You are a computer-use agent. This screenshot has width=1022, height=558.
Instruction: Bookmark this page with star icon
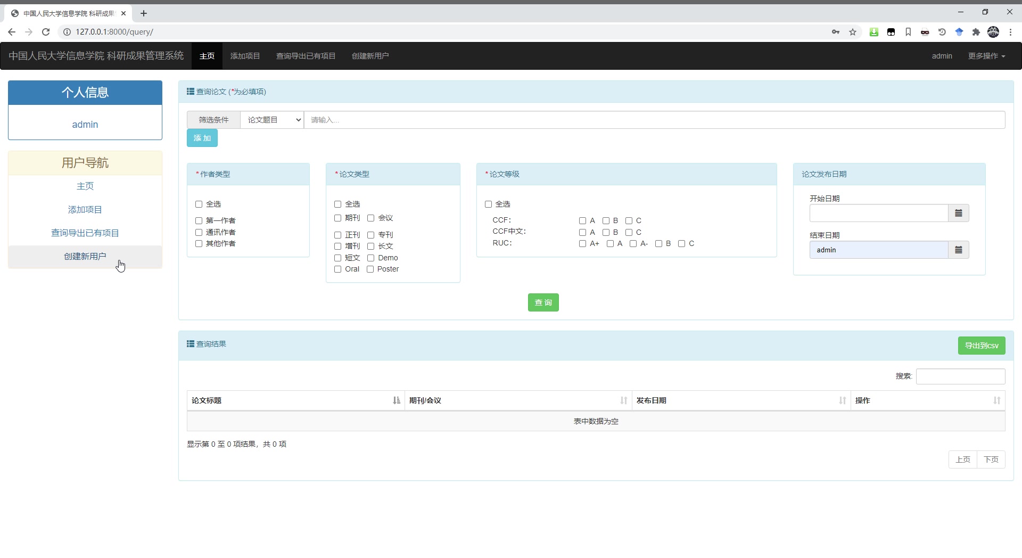click(853, 32)
